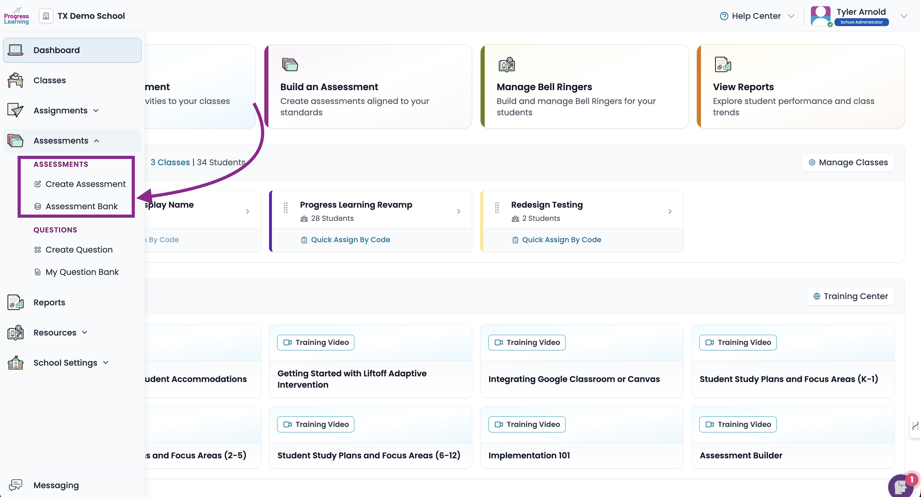This screenshot has width=921, height=497.
Task: Click the gear icon in Manage Classes button
Action: (x=812, y=162)
